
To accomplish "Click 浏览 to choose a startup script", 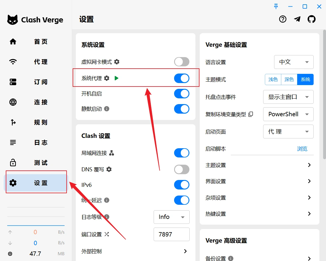I will click(x=302, y=149).
